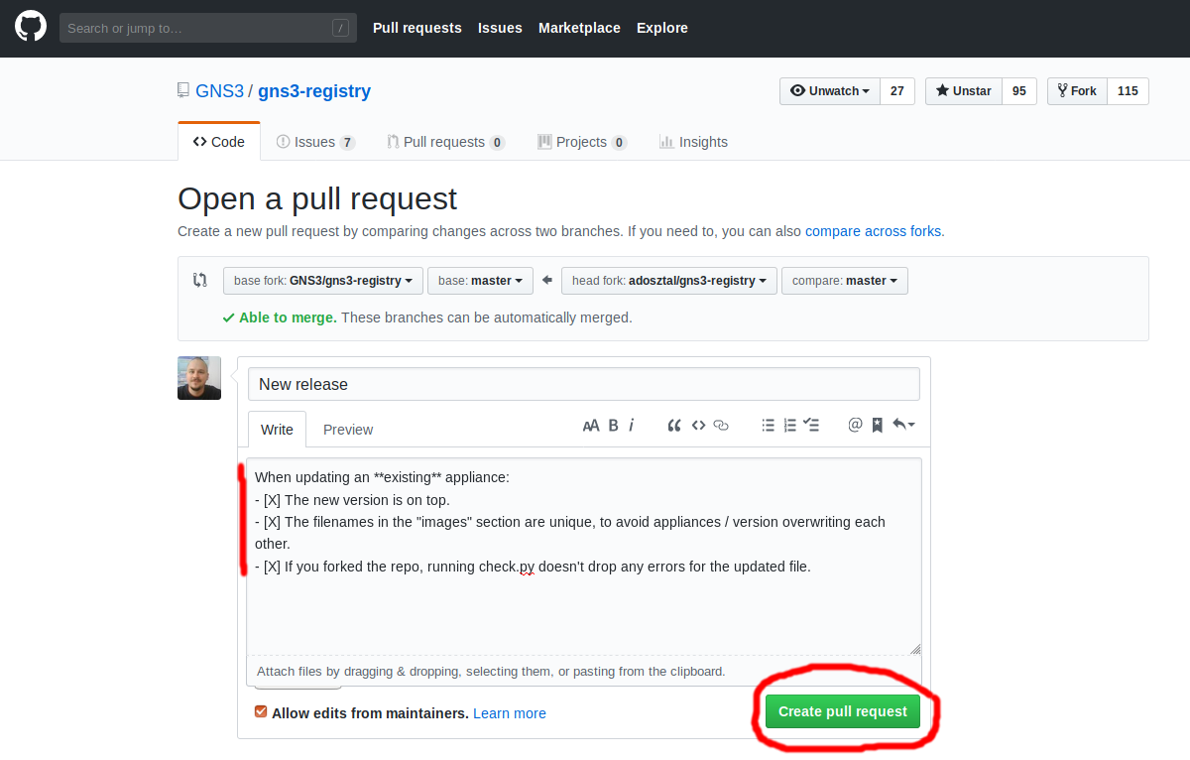Click the header text size icon
Viewport: 1190px width, 760px height.
(x=591, y=426)
